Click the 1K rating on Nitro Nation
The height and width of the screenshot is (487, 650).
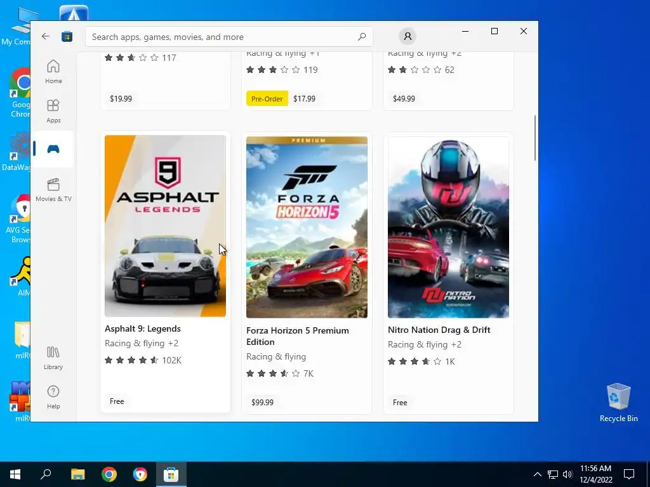coord(421,361)
